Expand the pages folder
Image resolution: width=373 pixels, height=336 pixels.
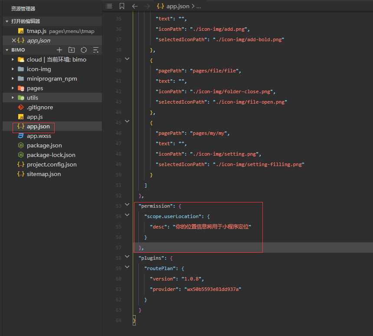click(x=13, y=88)
